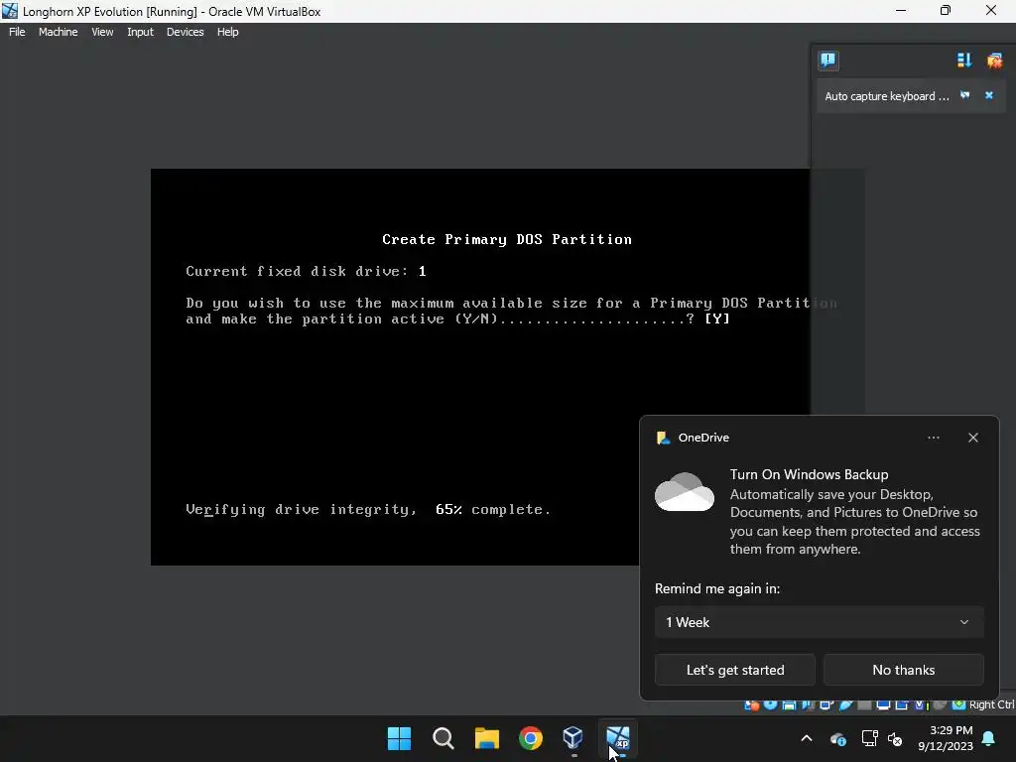Open the VirtualBox File menu
This screenshot has width=1016, height=762.
coord(17,32)
